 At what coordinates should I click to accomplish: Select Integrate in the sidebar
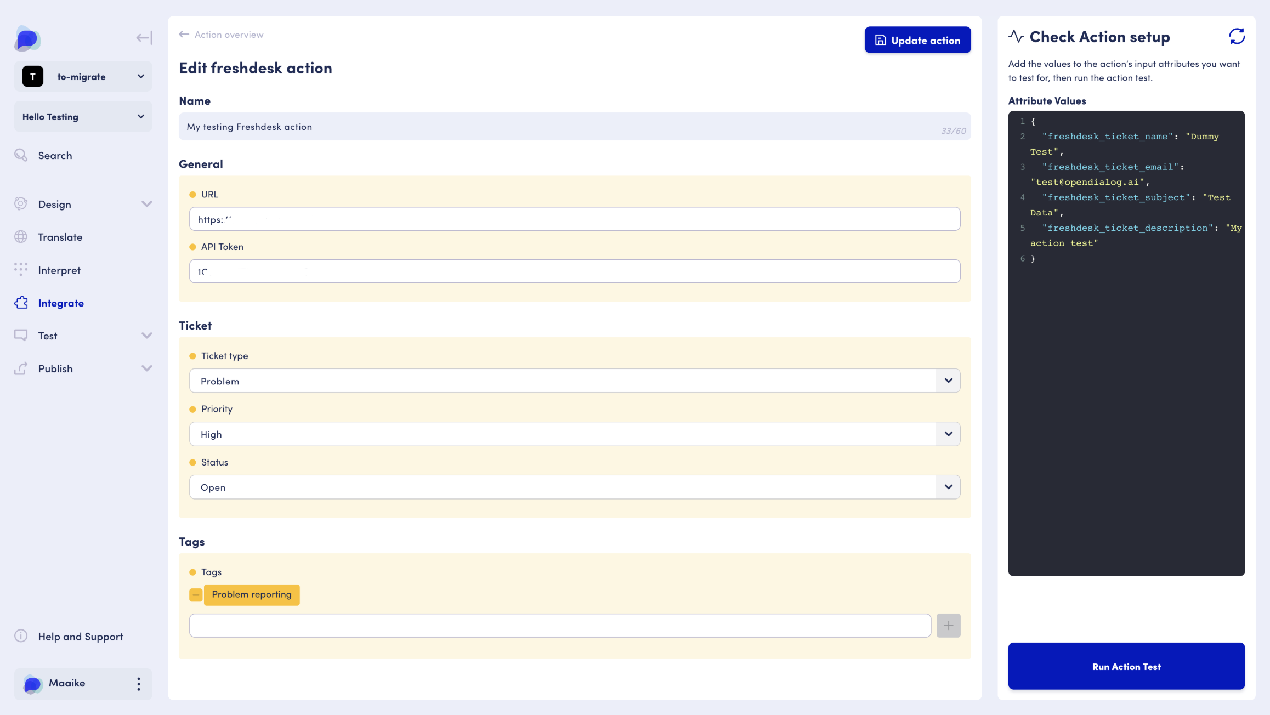[x=60, y=303]
